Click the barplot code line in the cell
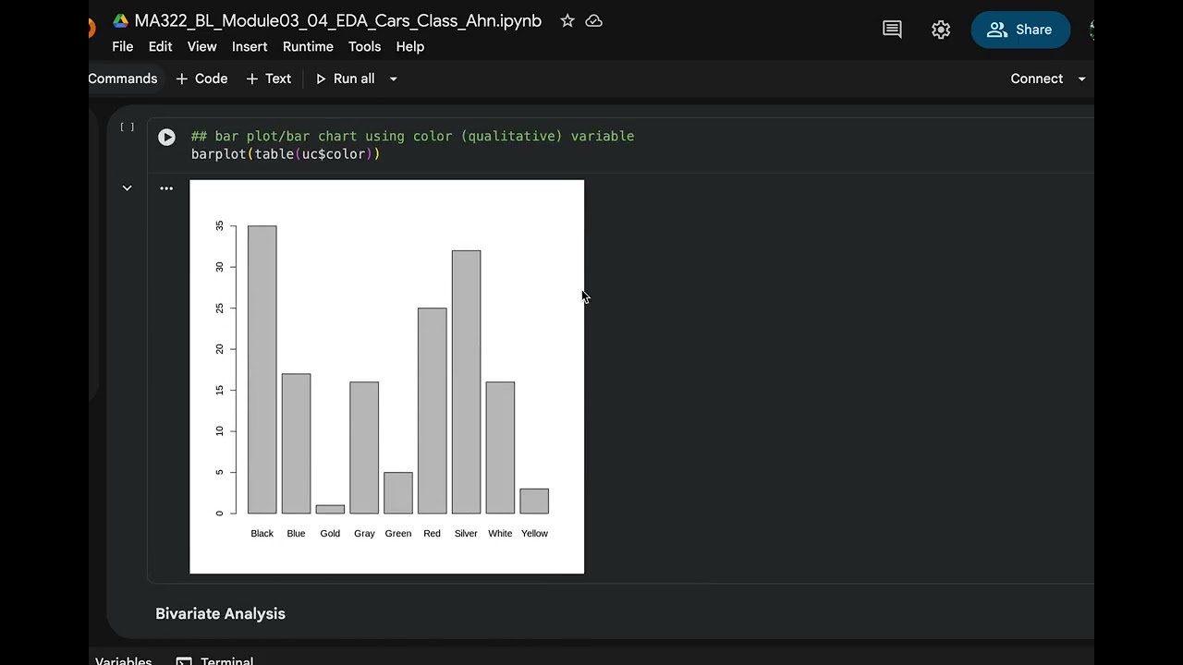Viewport: 1183px width, 665px height. pos(286,154)
